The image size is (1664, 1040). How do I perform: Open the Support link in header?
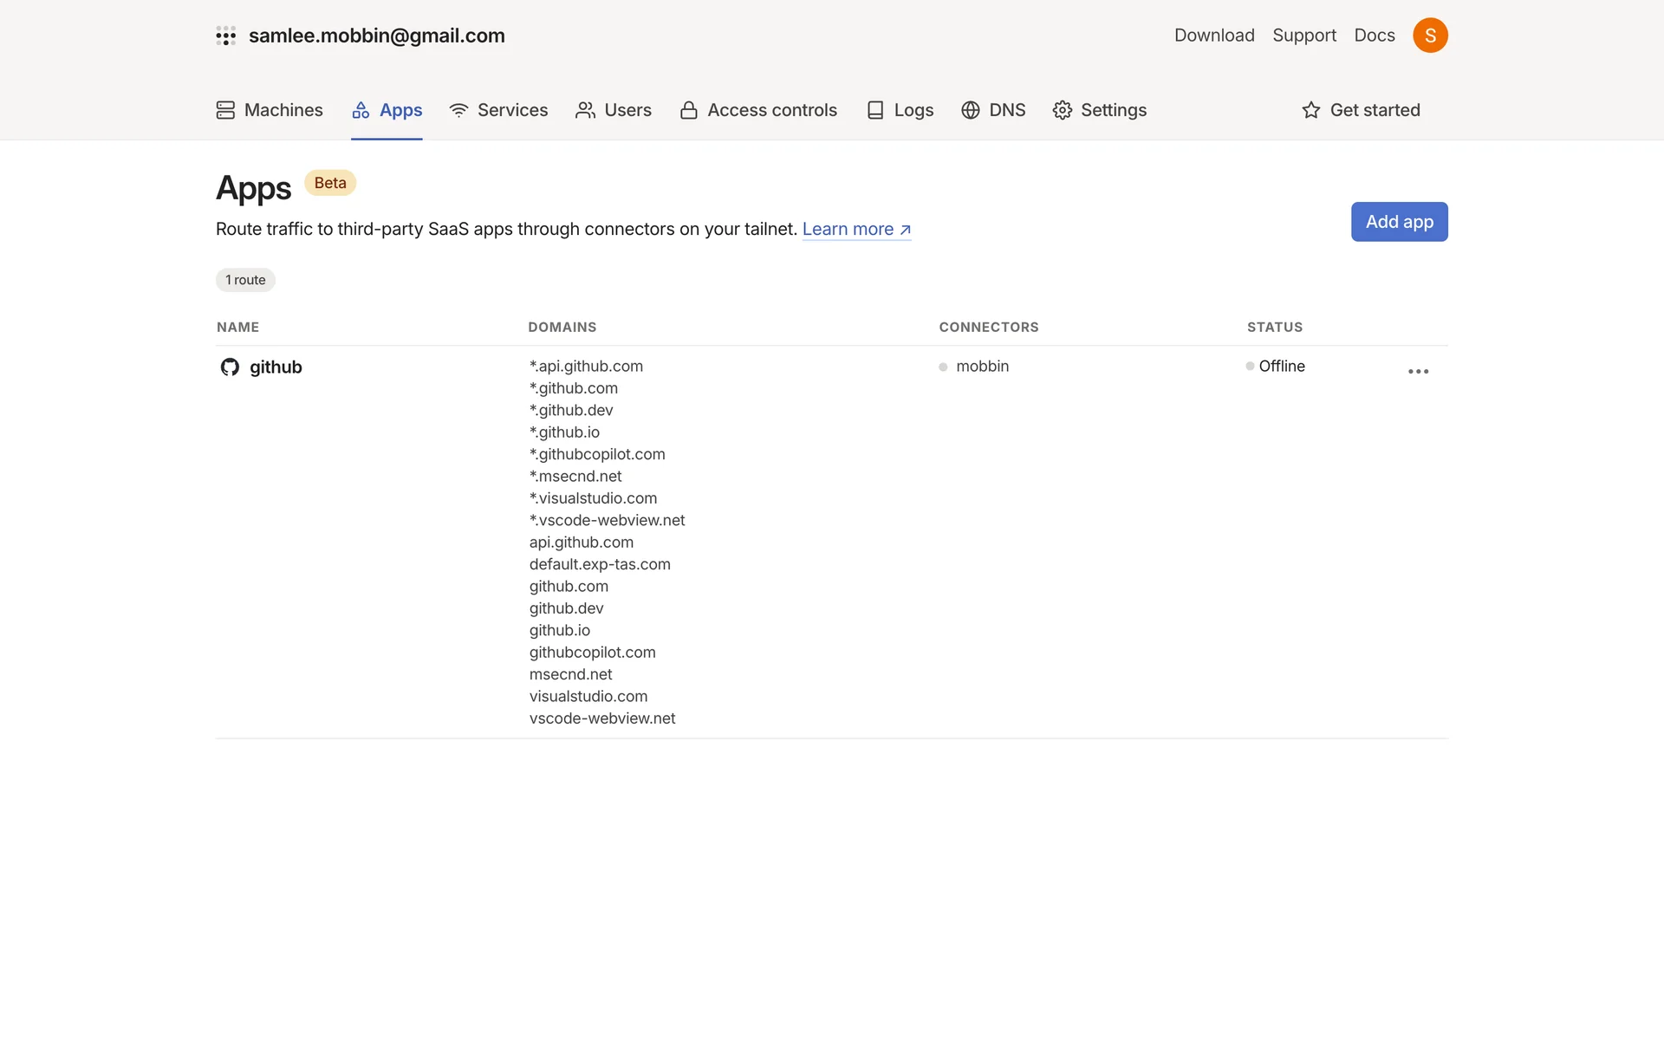click(1304, 36)
